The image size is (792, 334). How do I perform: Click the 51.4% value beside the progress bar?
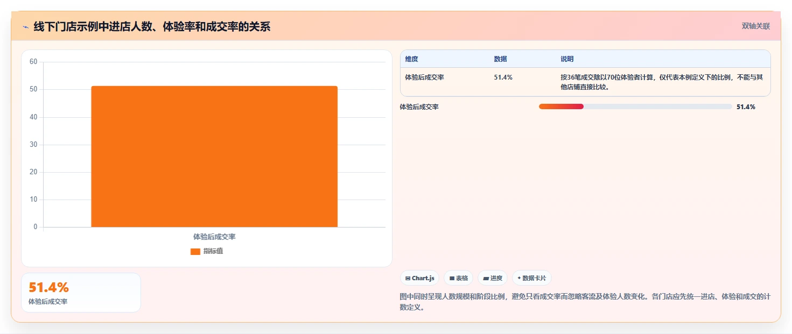click(746, 107)
